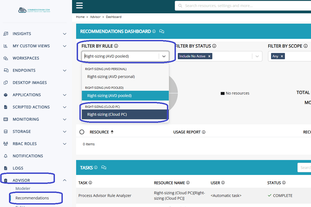Expand the Insights sidebar section
Image resolution: width=311 pixels, height=207 pixels.
point(65,34)
